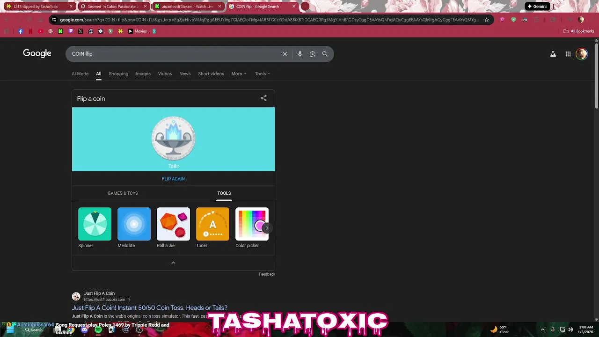Click the Tails coin image
Image resolution: width=599 pixels, height=337 pixels.
[173, 139]
